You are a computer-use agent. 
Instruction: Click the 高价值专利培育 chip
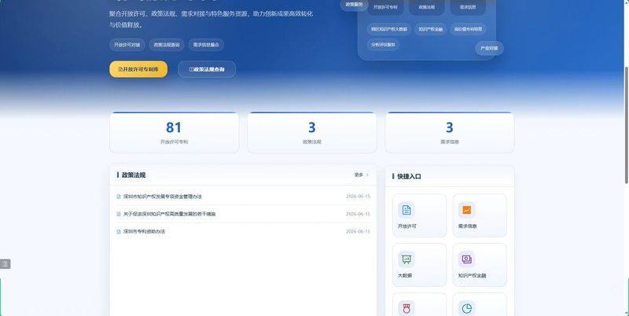(x=468, y=29)
